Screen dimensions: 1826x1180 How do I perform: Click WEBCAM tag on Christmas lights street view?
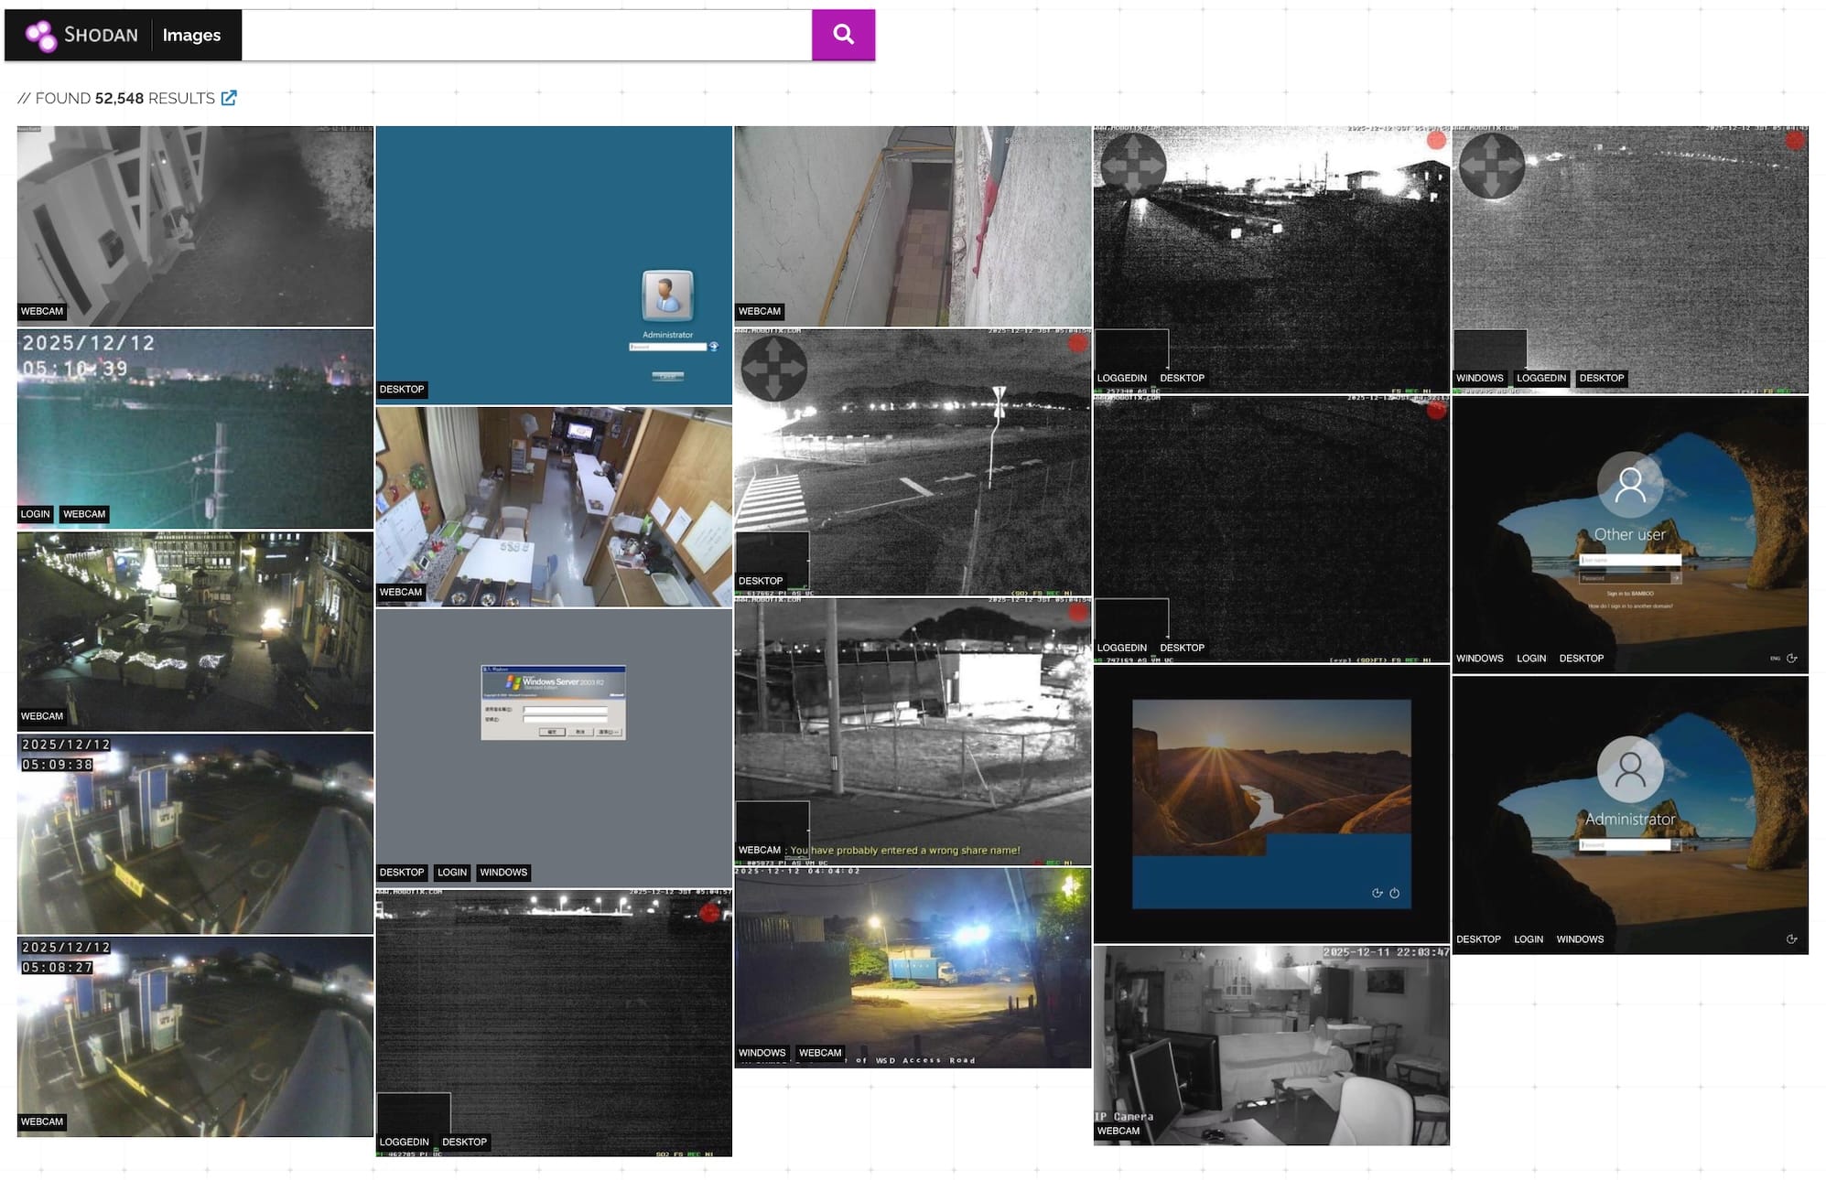point(40,716)
